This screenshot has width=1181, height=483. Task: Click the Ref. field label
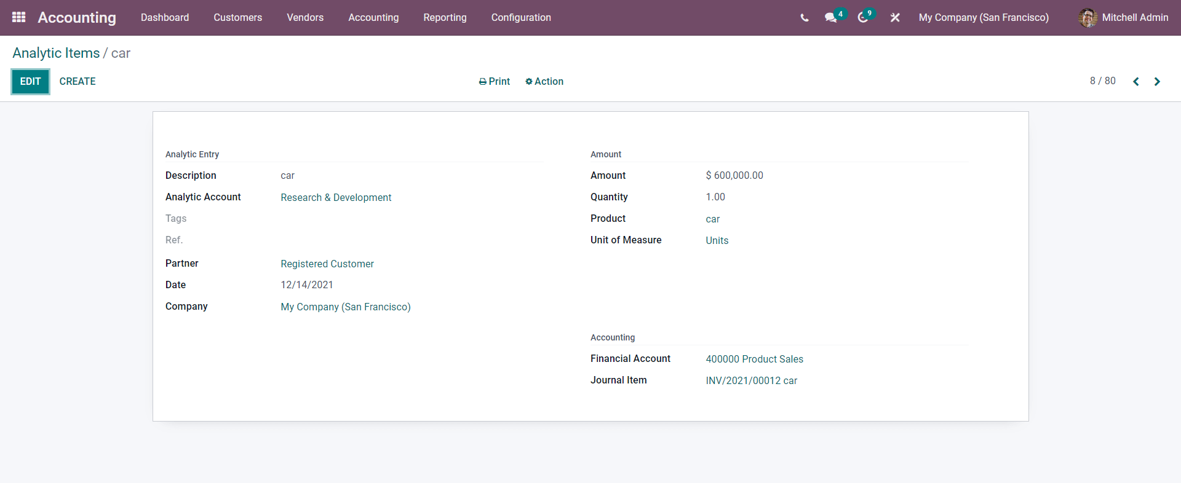tap(174, 240)
